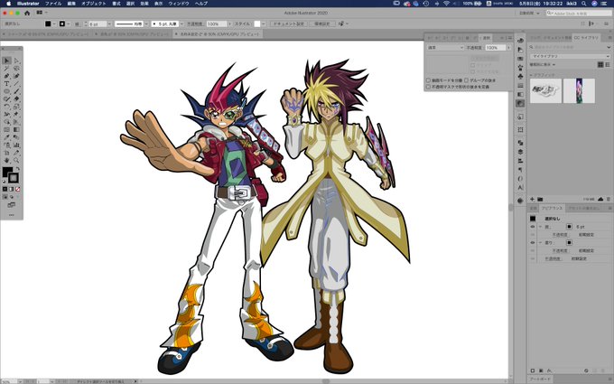Select the Gradient tool
Screen dimensions: 614x384
16,130
